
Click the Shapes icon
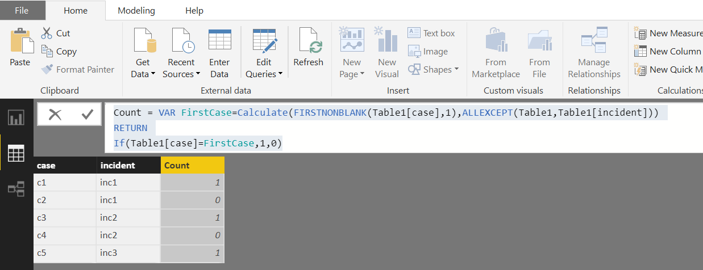[414, 69]
